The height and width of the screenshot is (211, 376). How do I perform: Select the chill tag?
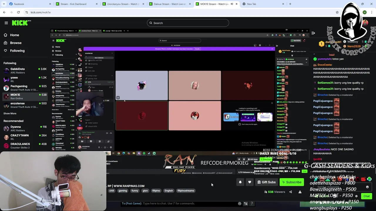pos(112,191)
